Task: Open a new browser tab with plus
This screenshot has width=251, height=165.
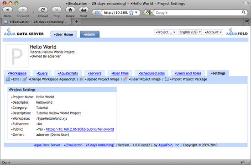Action: [x=76, y=21]
